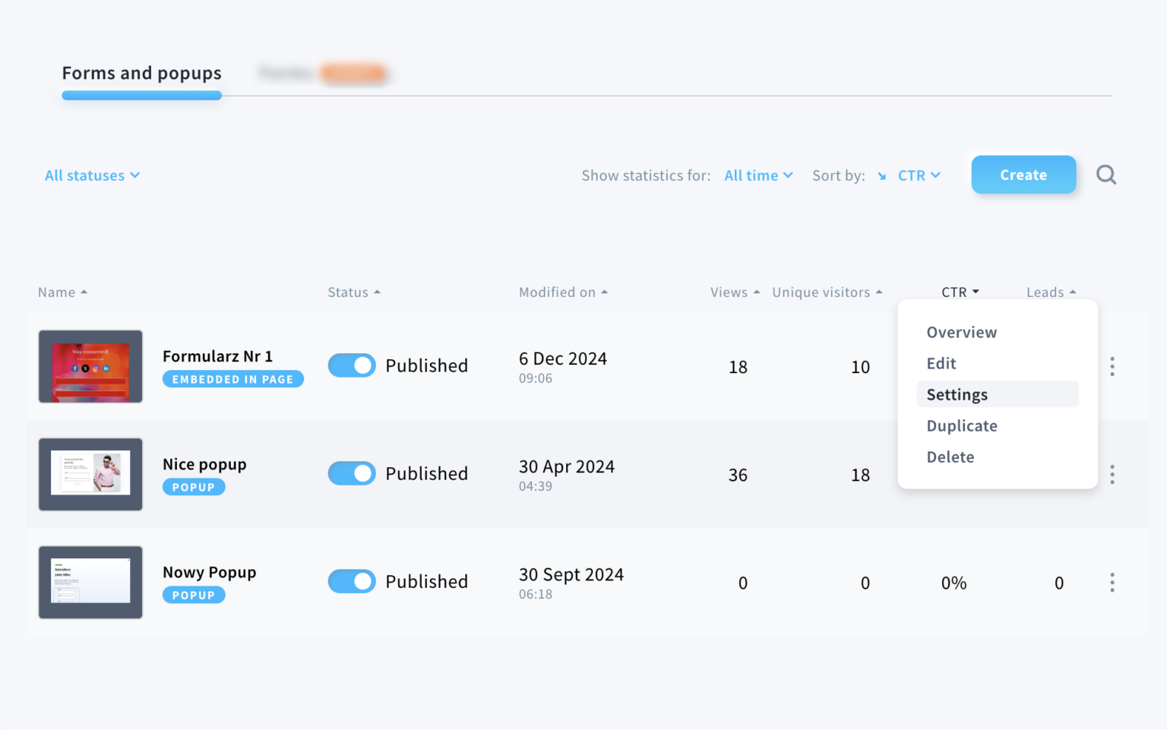Open three-dot menu for Formularz Nr 1
The width and height of the screenshot is (1167, 730).
1112,367
